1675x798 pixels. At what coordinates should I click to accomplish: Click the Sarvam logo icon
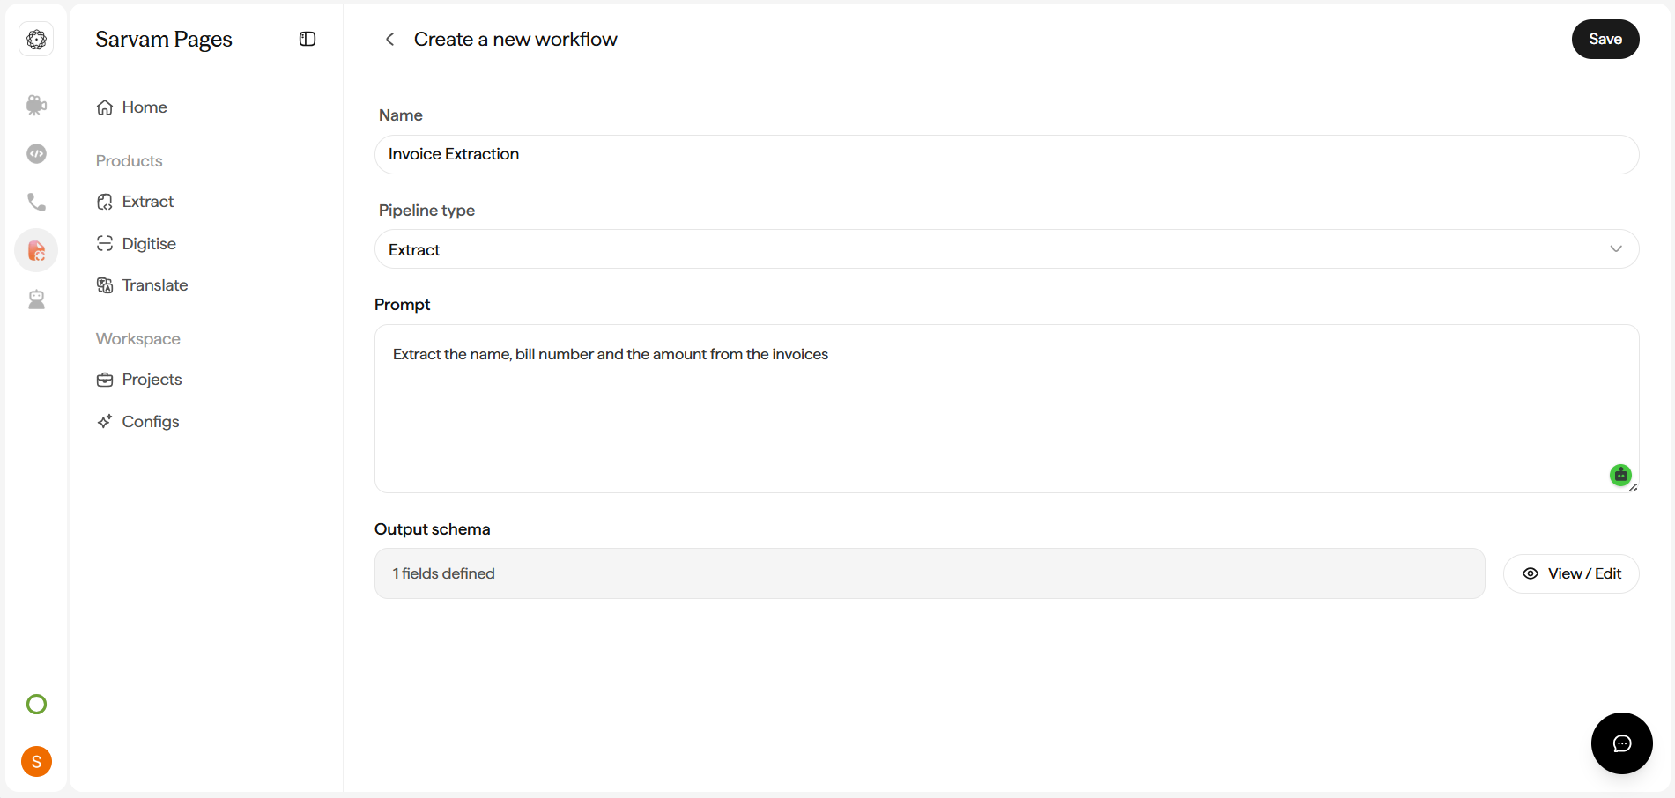[x=36, y=40]
